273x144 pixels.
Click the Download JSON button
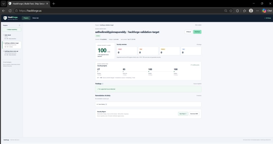pyautogui.click(x=194, y=114)
